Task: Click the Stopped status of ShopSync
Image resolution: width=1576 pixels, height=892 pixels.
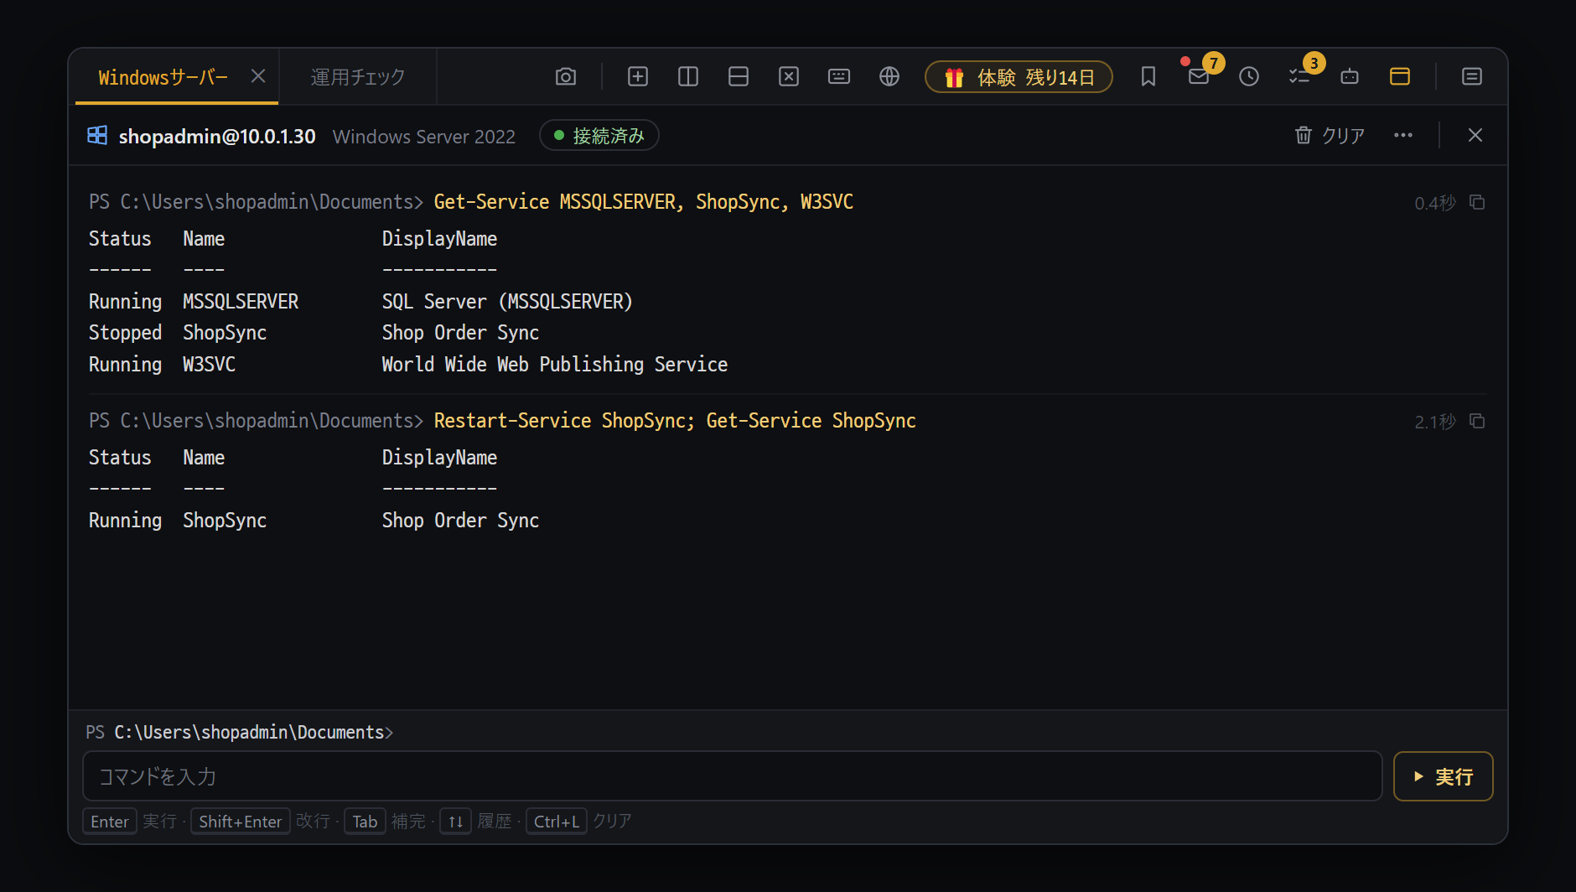Action: [126, 333]
